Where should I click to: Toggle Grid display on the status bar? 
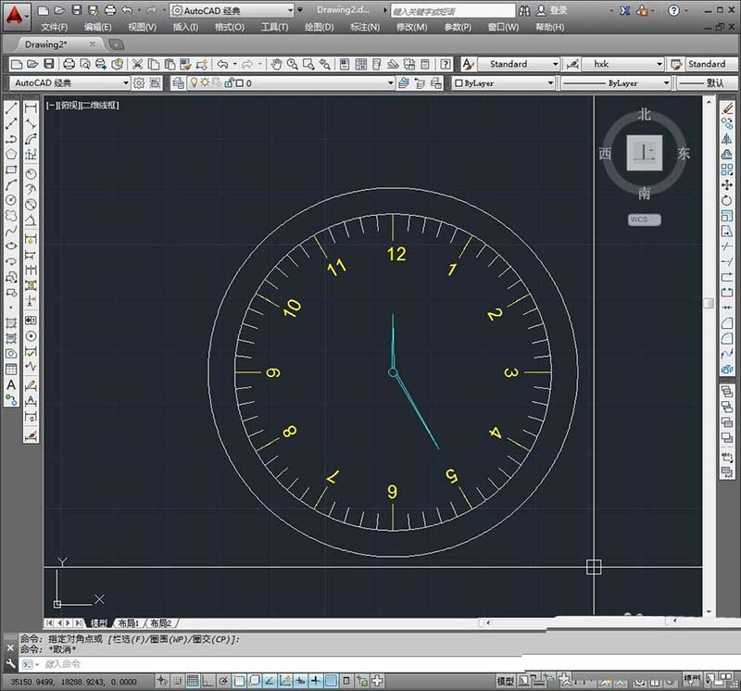[191, 681]
